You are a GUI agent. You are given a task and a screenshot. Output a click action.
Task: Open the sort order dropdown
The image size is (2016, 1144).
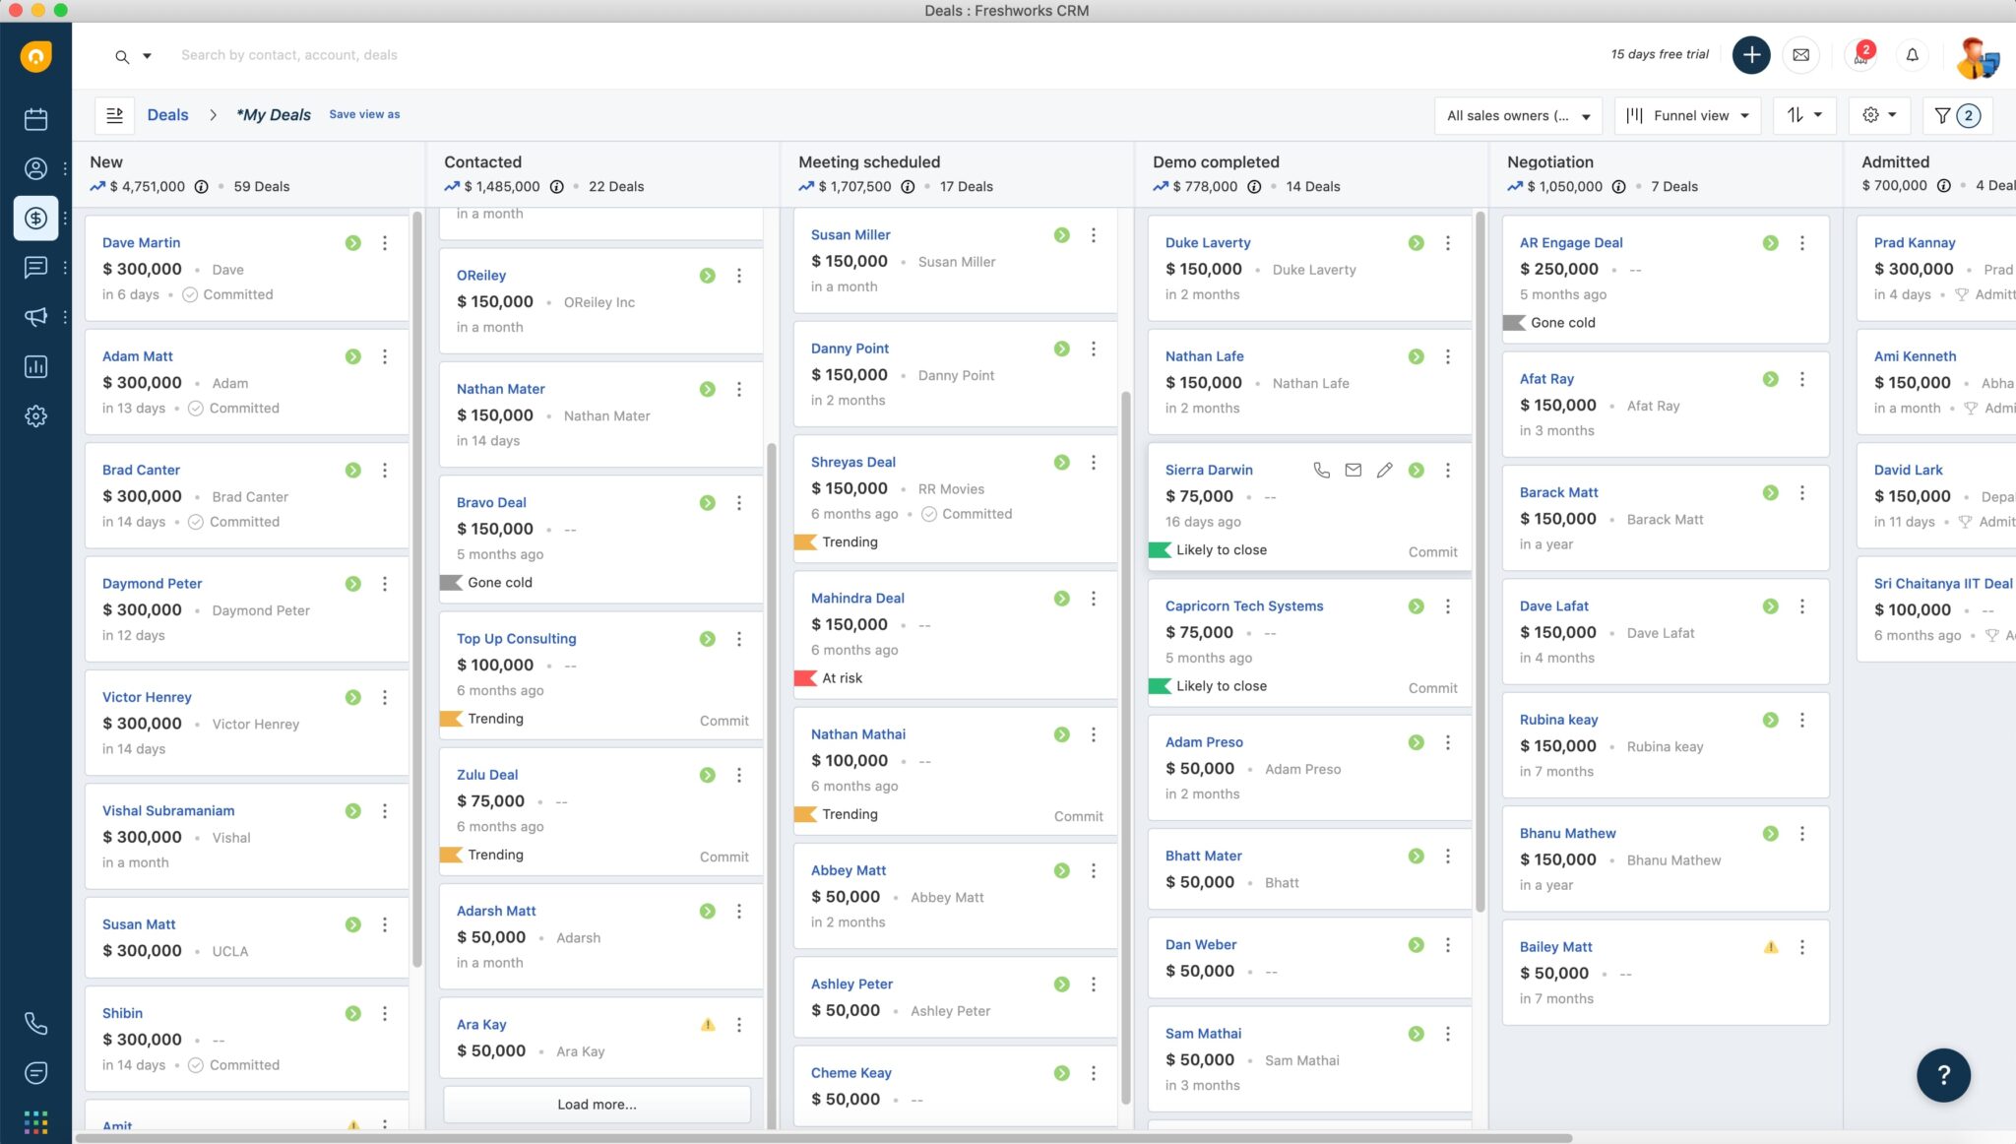1804,115
